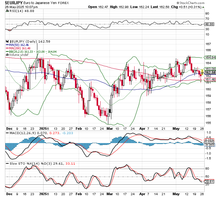Image resolution: width=216 pixels, height=197 pixels.
Task: Click the 'Last 162.58' header value
Action: (x=160, y=7)
